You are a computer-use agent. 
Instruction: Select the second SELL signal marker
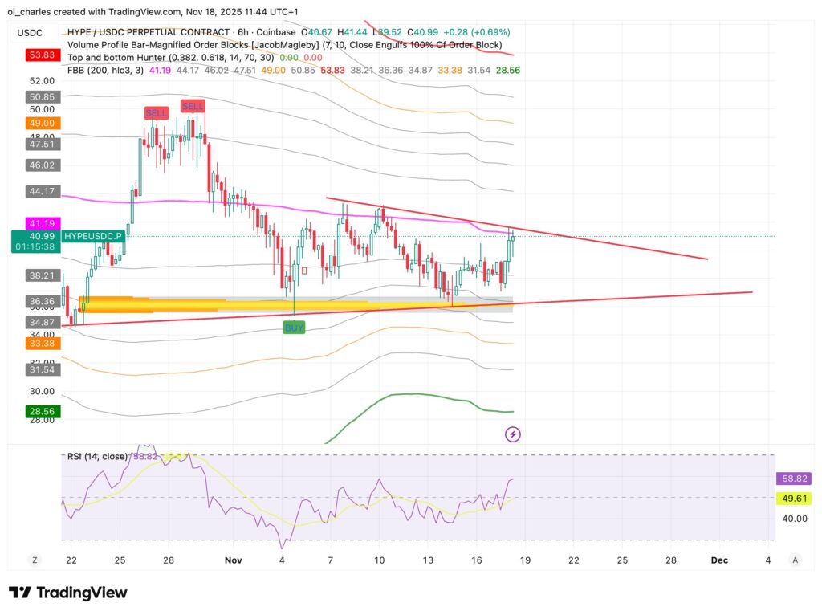(193, 104)
